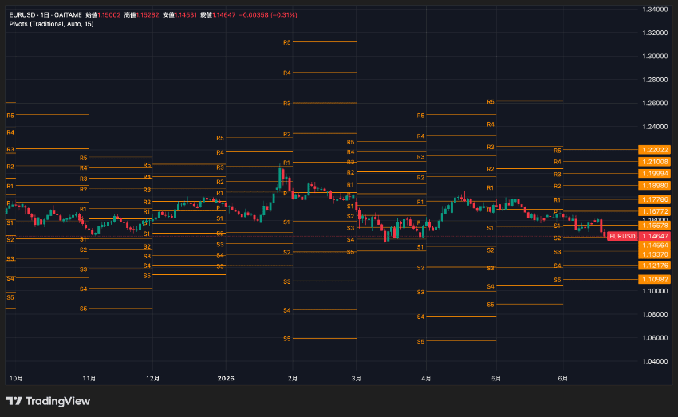
Task: Click the 1.24000 price axis tick
Action: click(655, 127)
